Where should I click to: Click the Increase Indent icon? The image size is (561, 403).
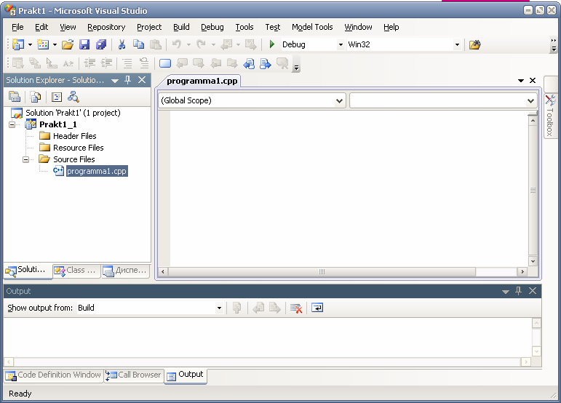(107, 63)
